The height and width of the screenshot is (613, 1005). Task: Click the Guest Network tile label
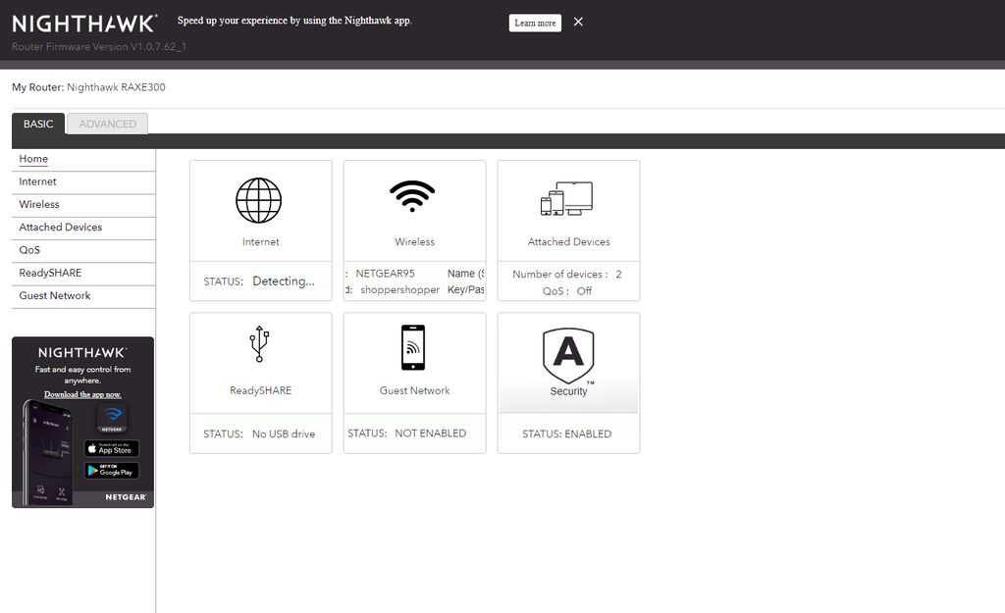click(x=415, y=390)
